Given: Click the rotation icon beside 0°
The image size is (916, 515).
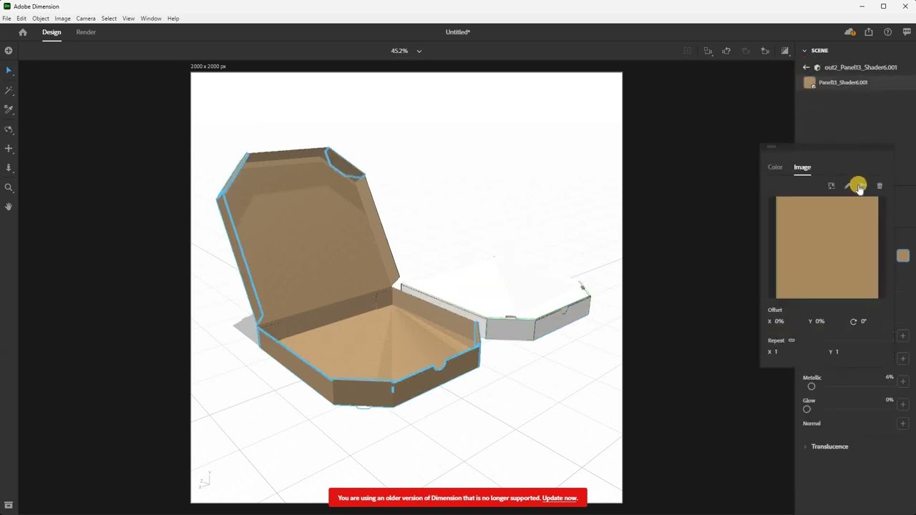Looking at the screenshot, I should coord(853,322).
